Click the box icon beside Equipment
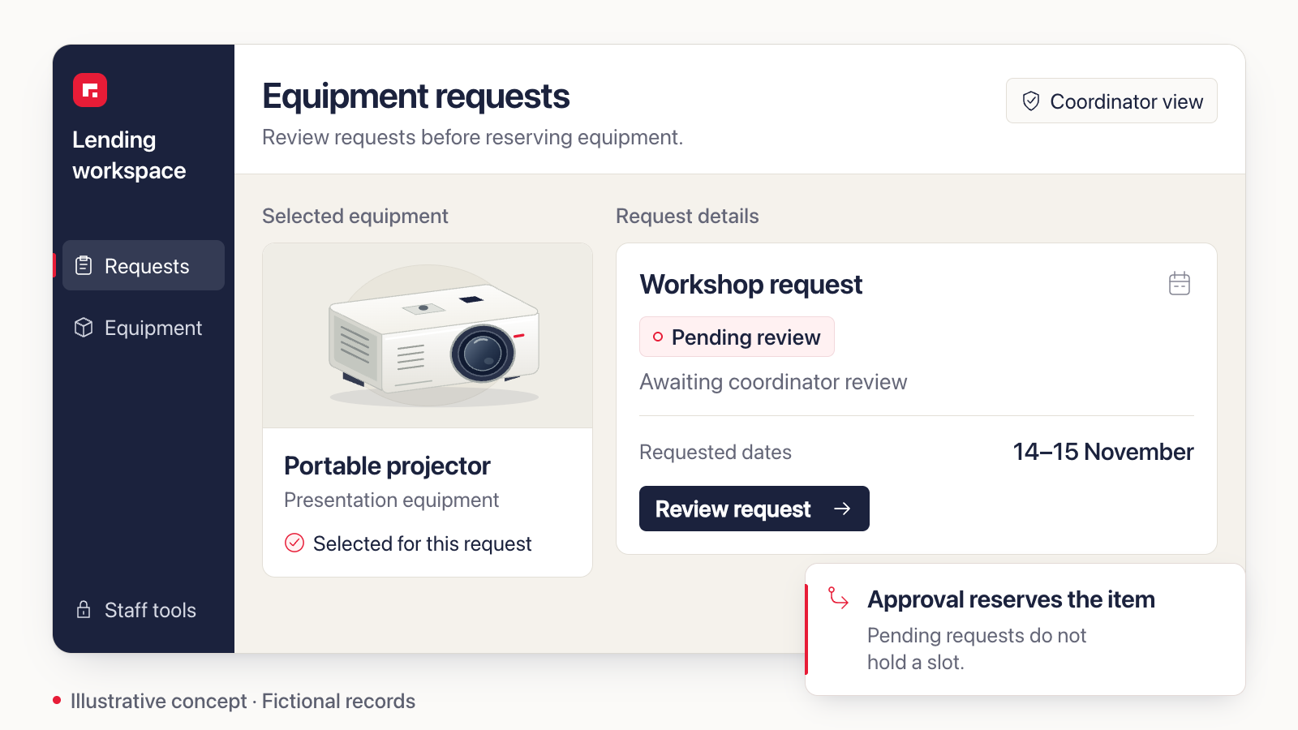 point(84,327)
